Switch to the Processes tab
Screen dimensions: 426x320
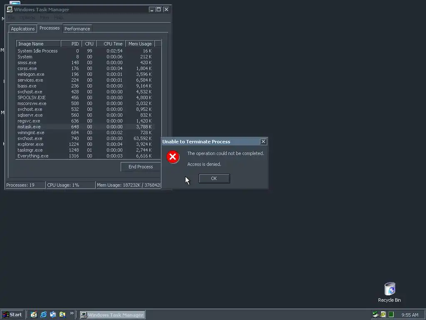[x=50, y=28]
